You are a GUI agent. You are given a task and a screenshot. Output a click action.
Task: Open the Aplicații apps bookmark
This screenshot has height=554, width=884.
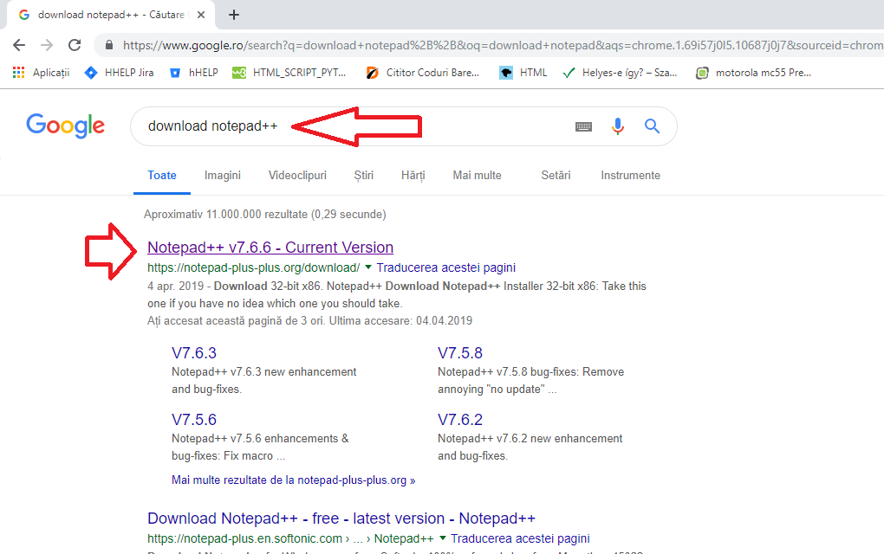(x=41, y=73)
